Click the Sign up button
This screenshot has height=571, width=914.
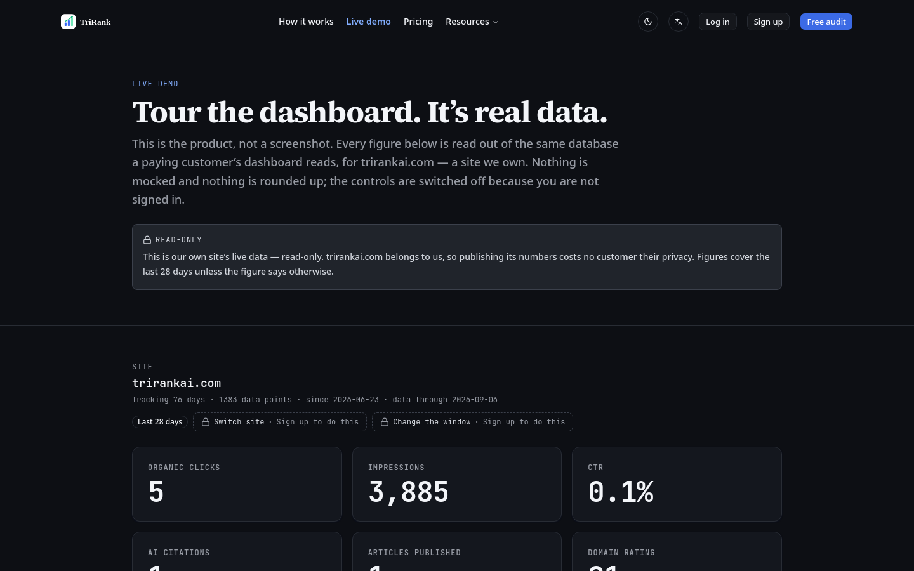[x=768, y=22]
